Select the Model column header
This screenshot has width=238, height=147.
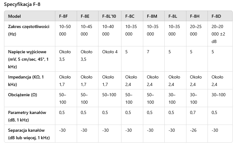tap(14, 16)
